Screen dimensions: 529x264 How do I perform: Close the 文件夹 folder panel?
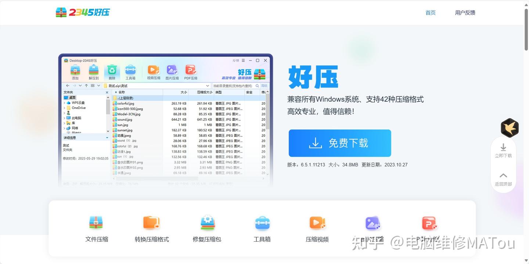(107, 92)
